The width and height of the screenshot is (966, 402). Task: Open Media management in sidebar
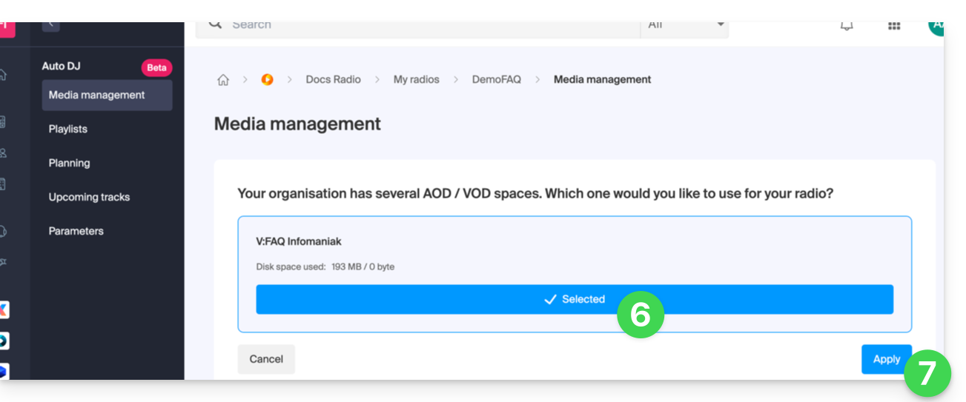pyautogui.click(x=96, y=95)
